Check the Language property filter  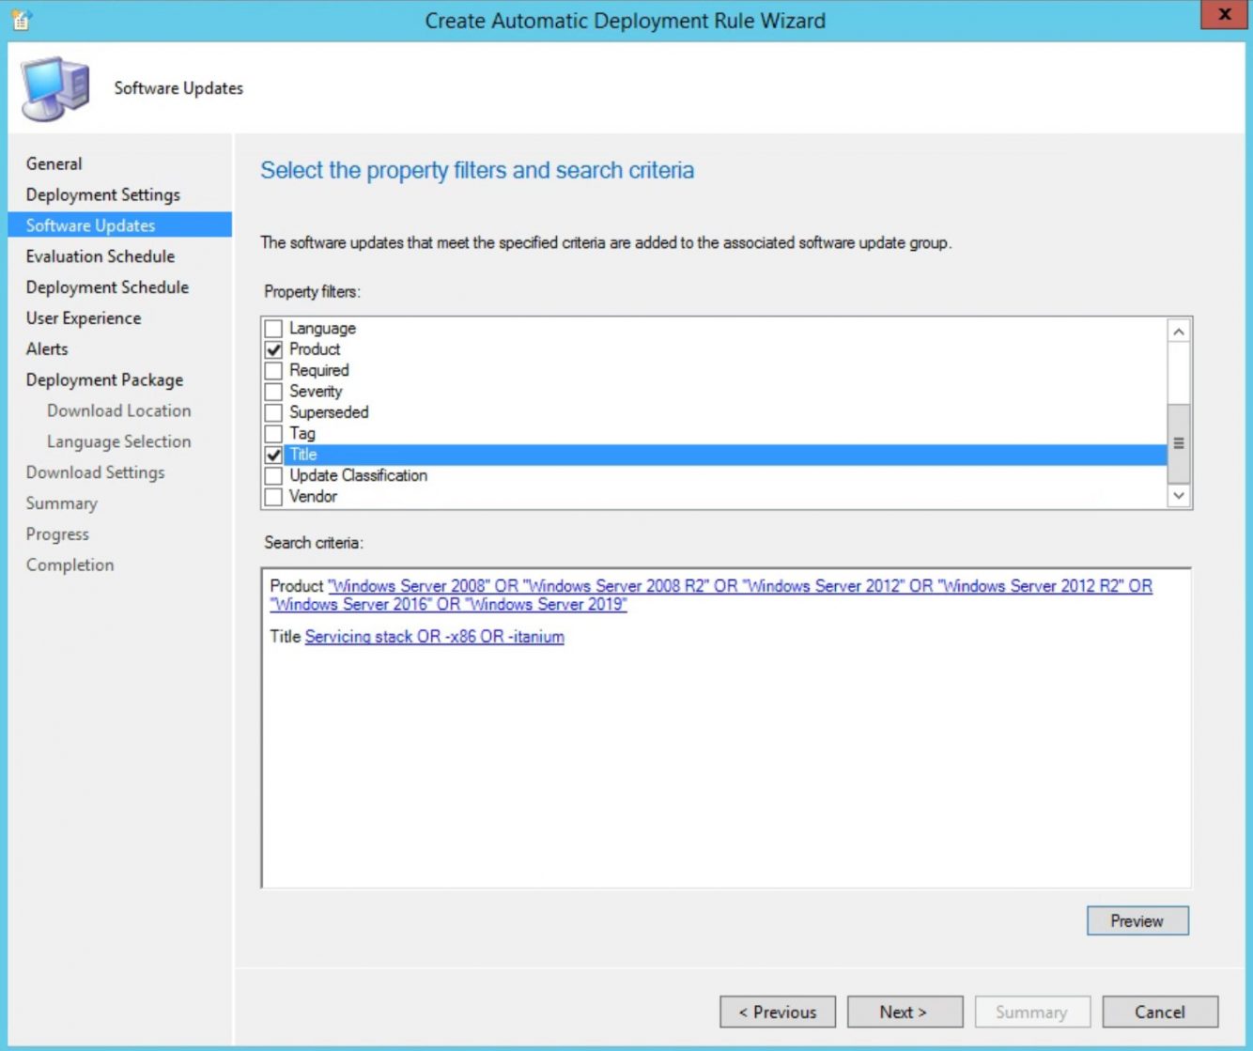point(273,328)
